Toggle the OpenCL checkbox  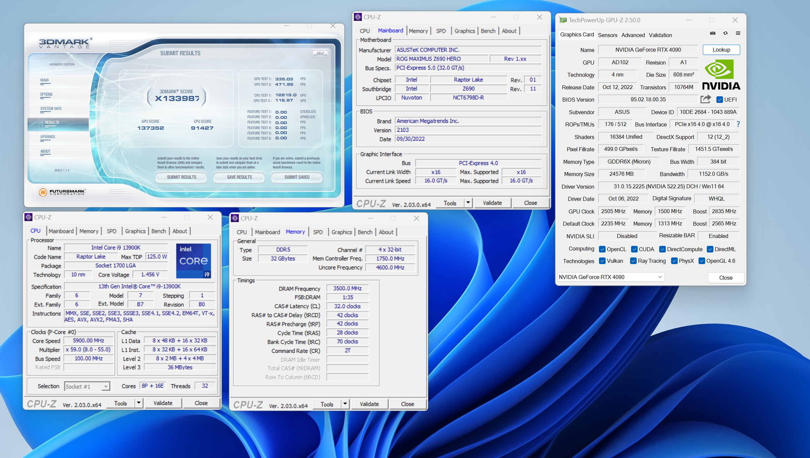pos(602,249)
